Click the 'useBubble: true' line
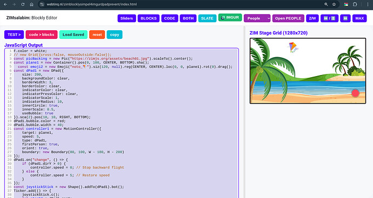Image resolution: width=373 pixels, height=198 pixels. (x=37, y=113)
